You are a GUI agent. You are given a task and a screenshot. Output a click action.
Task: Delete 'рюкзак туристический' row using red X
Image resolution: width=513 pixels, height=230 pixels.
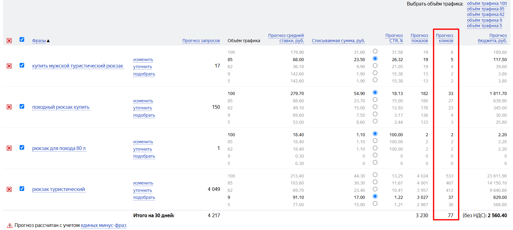coord(9,189)
